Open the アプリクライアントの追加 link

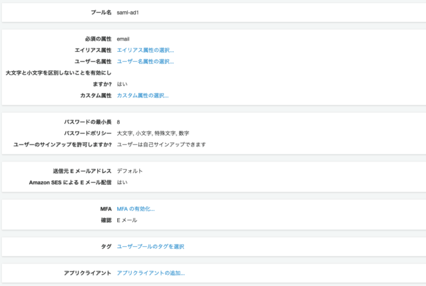point(150,273)
